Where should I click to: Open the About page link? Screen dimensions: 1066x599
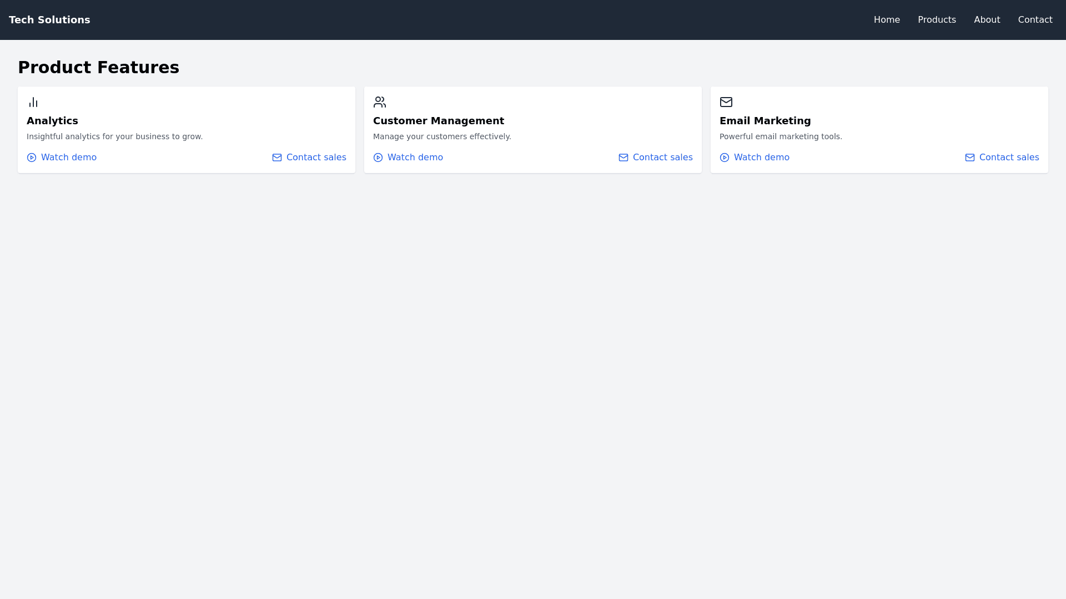(x=987, y=20)
